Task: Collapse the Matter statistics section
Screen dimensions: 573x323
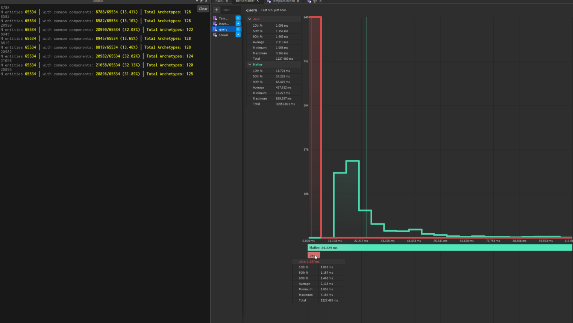Action: (x=250, y=65)
